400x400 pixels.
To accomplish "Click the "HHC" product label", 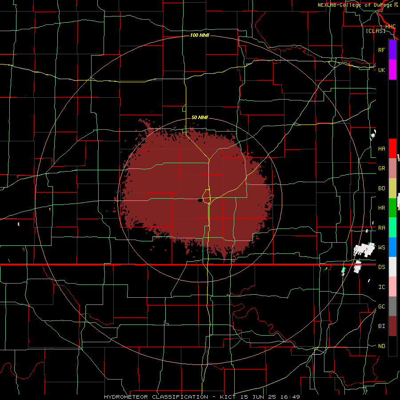I will click(x=390, y=27).
